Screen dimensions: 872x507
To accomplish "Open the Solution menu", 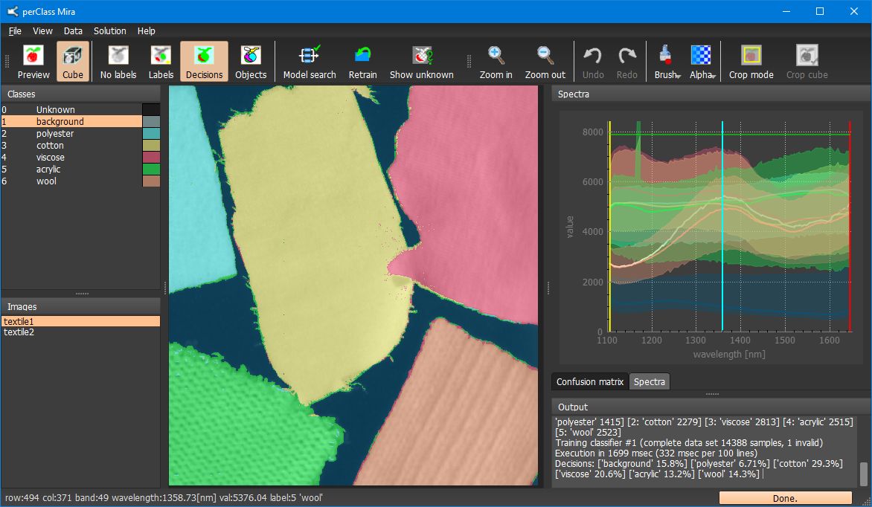I will point(109,31).
